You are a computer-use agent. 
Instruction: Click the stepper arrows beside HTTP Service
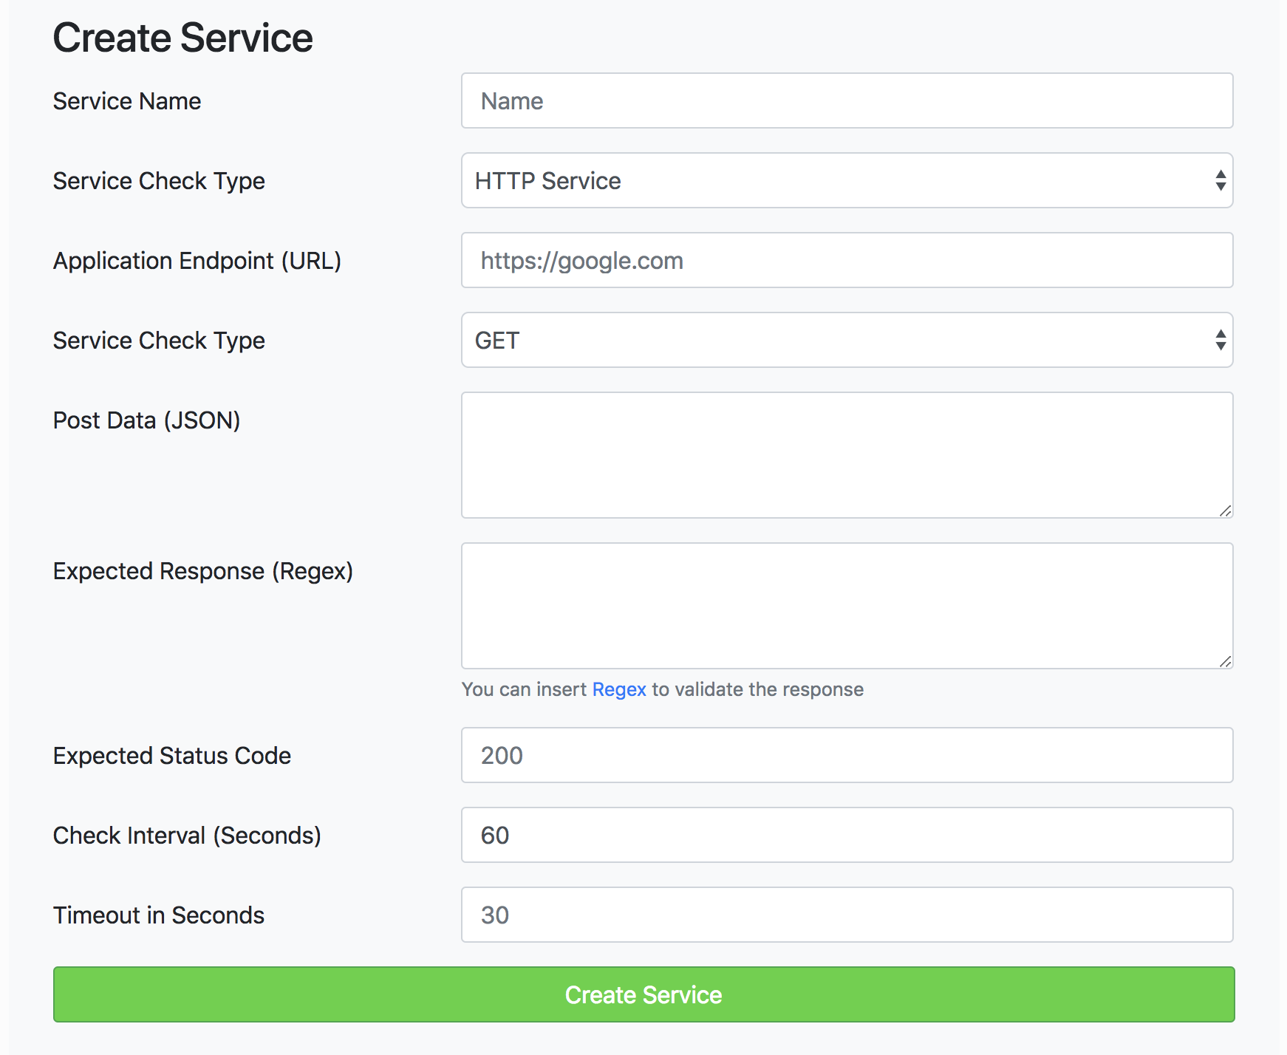click(x=1220, y=181)
